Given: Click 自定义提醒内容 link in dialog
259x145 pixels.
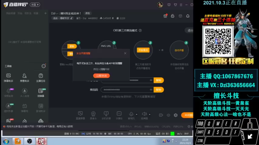Looking at the screenshot, I should [x=101, y=69].
